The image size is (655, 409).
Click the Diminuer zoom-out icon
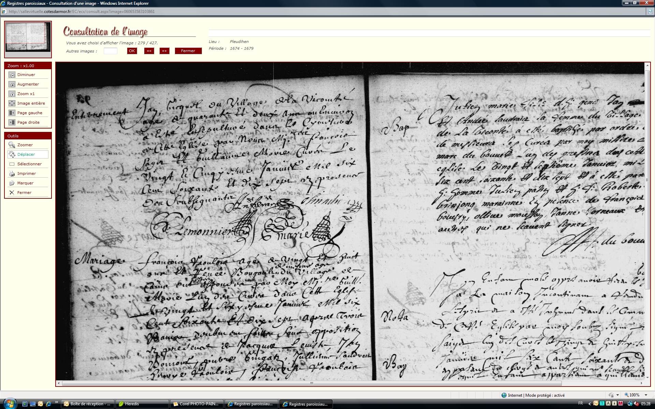[12, 75]
